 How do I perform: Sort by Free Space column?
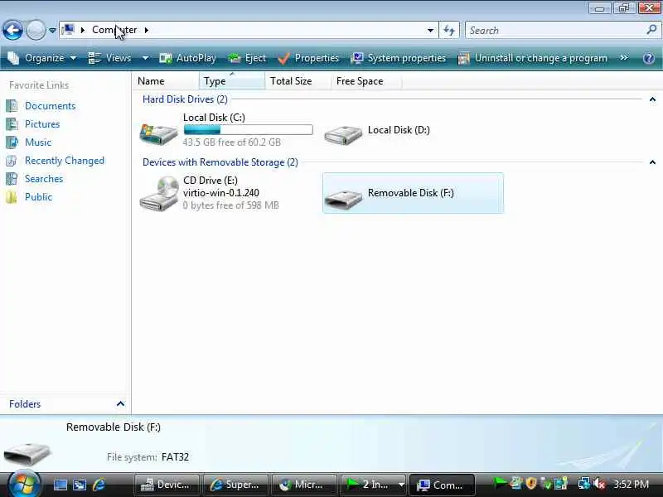[366, 81]
